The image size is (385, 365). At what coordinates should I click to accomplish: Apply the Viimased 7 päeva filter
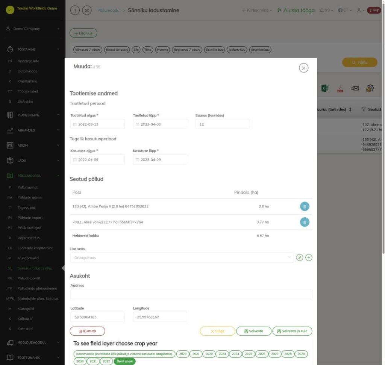pyautogui.click(x=88, y=50)
